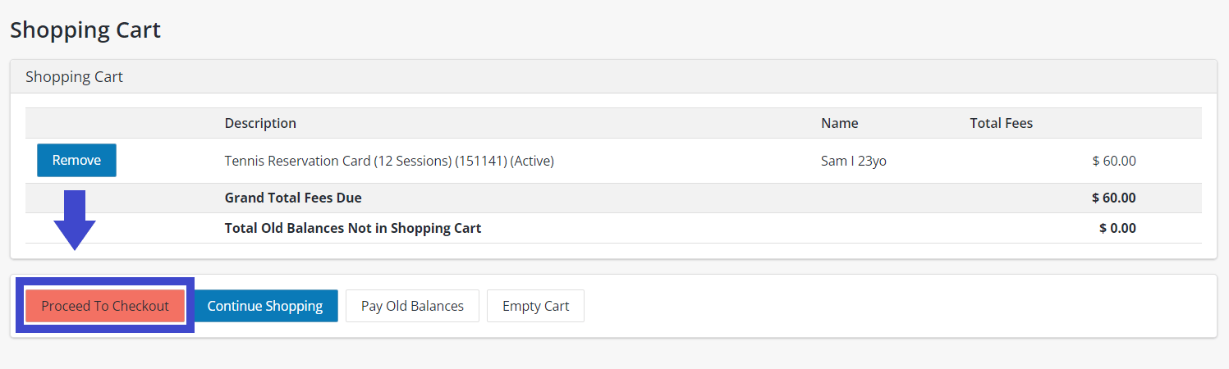Open Pay Old Balances
The image size is (1229, 369).
412,306
